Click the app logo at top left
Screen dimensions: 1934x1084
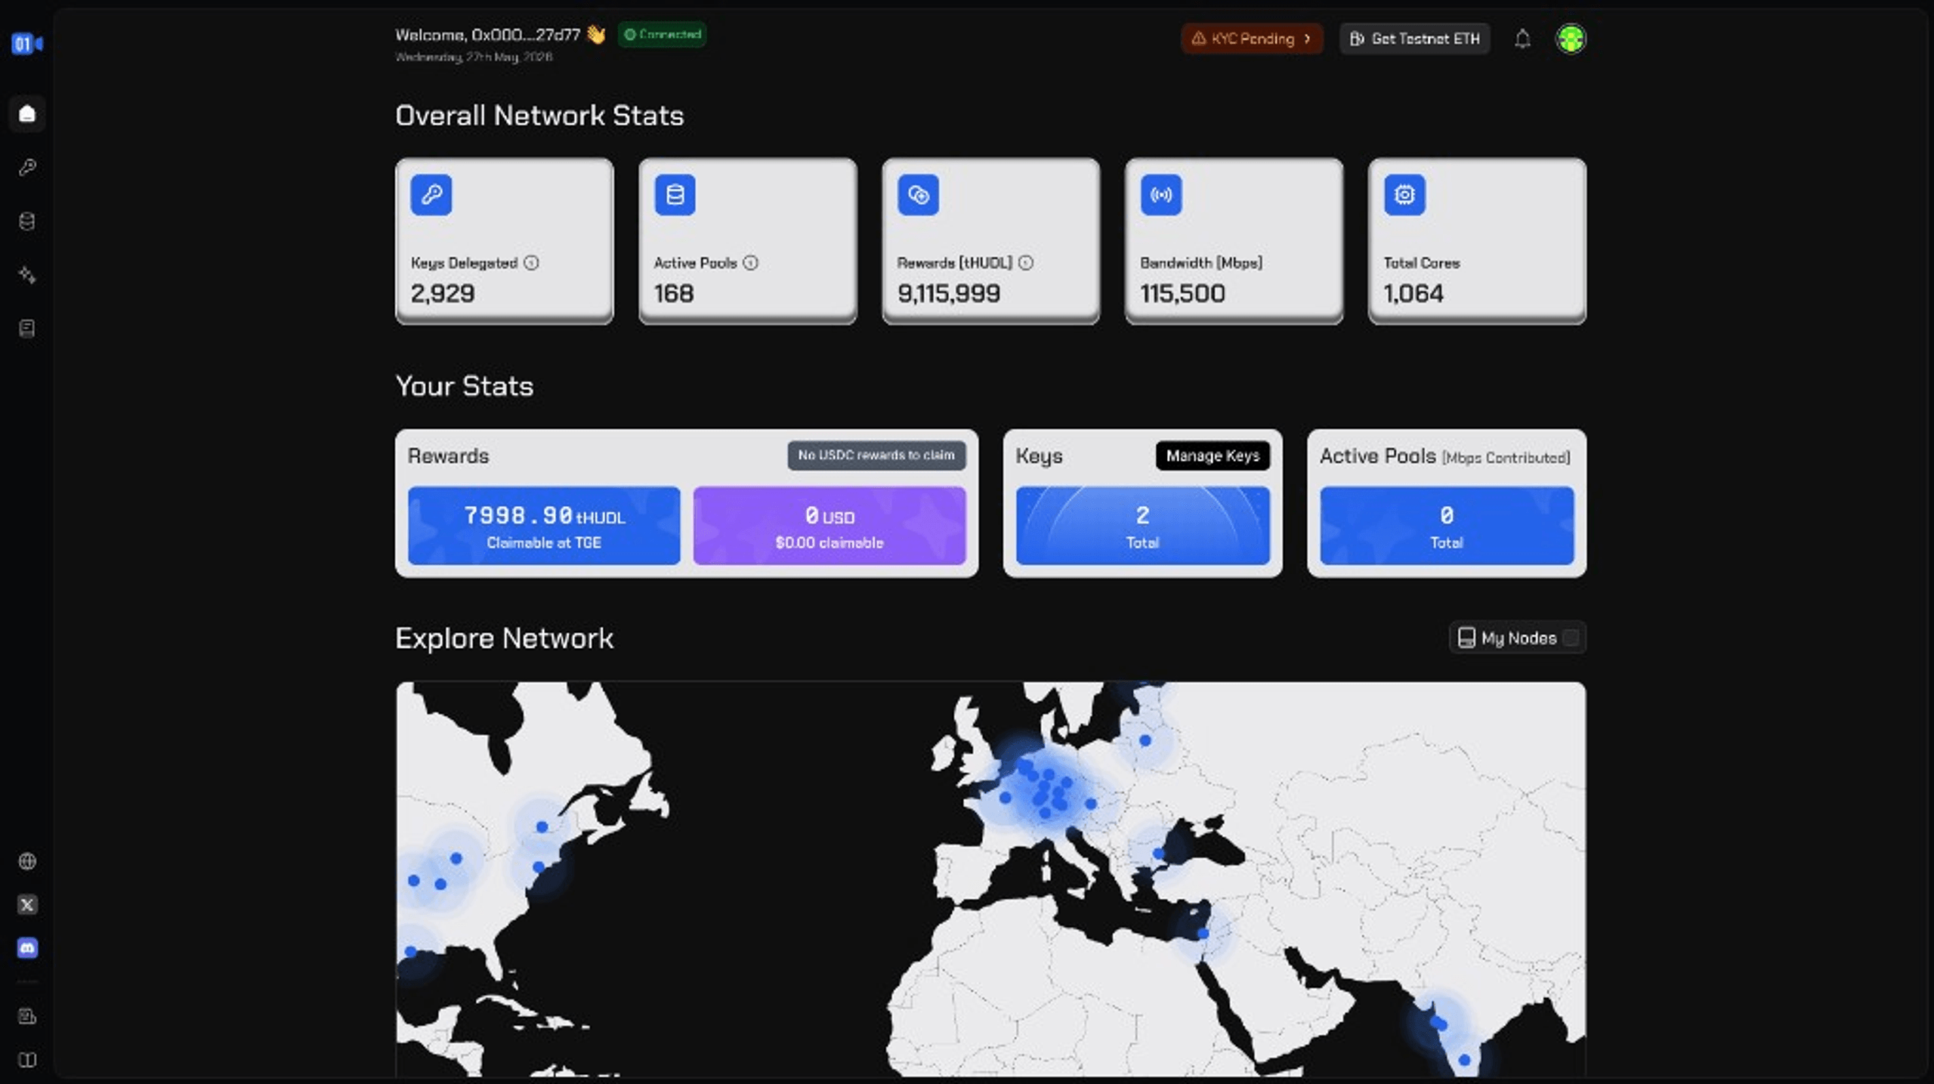[27, 44]
